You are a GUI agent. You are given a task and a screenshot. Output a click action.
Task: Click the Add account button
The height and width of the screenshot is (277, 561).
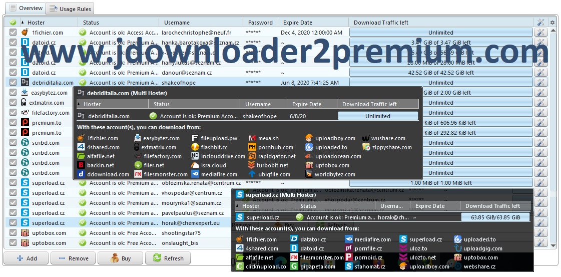pyautogui.click(x=26, y=258)
